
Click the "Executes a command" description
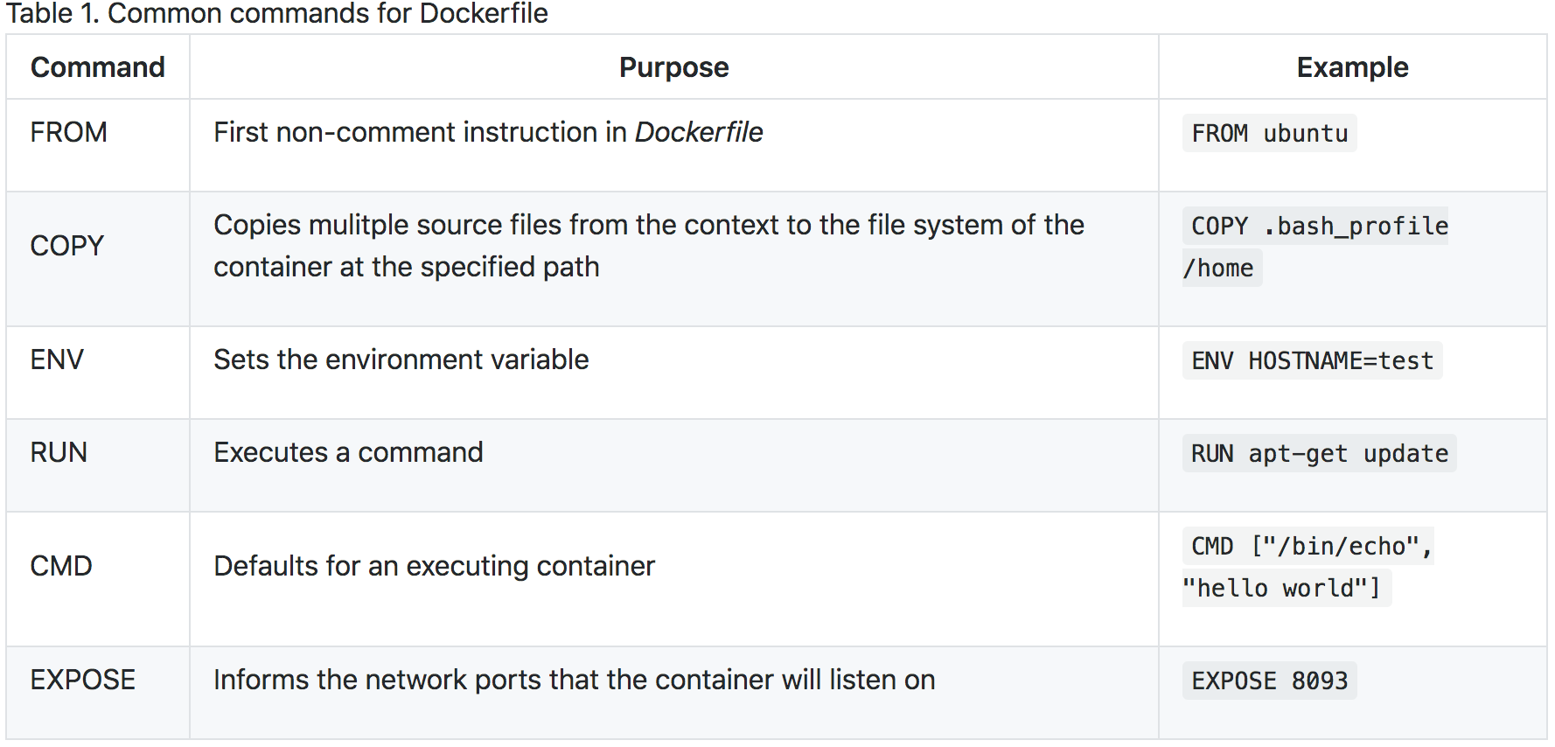tap(348, 452)
